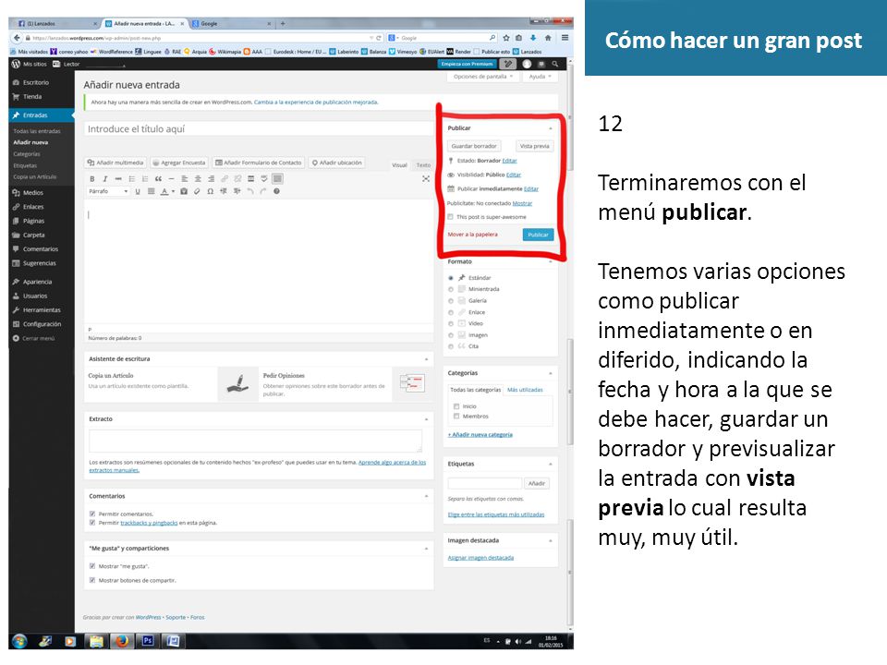Insert horizontal line

[x=172, y=178]
